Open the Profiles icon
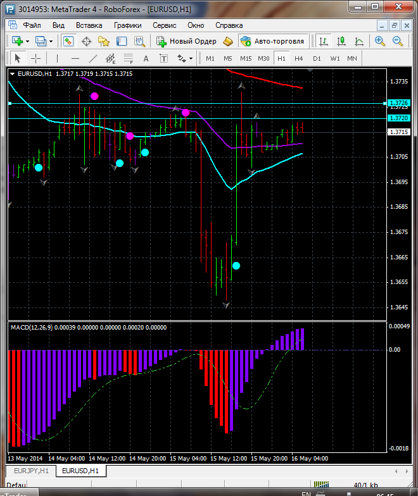Image resolution: width=418 pixels, height=496 pixels. (x=41, y=41)
